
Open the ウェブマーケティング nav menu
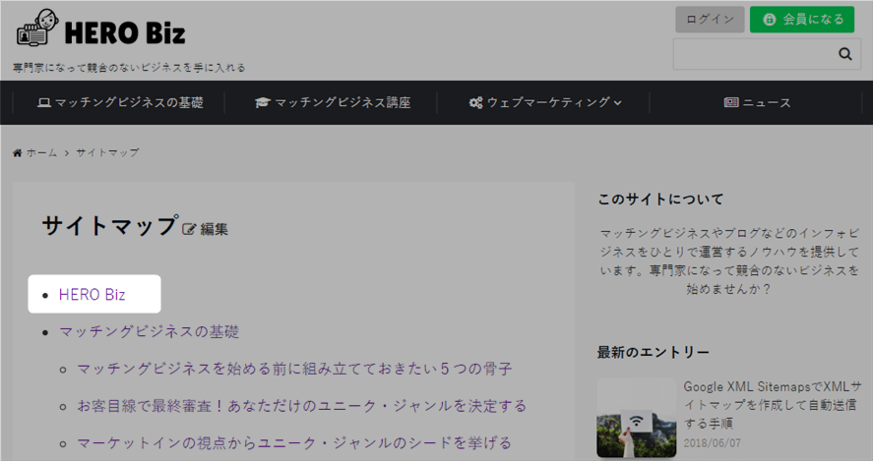pyautogui.click(x=545, y=103)
